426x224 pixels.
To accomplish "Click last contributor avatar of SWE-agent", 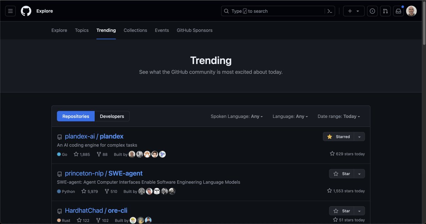I will point(172,191).
